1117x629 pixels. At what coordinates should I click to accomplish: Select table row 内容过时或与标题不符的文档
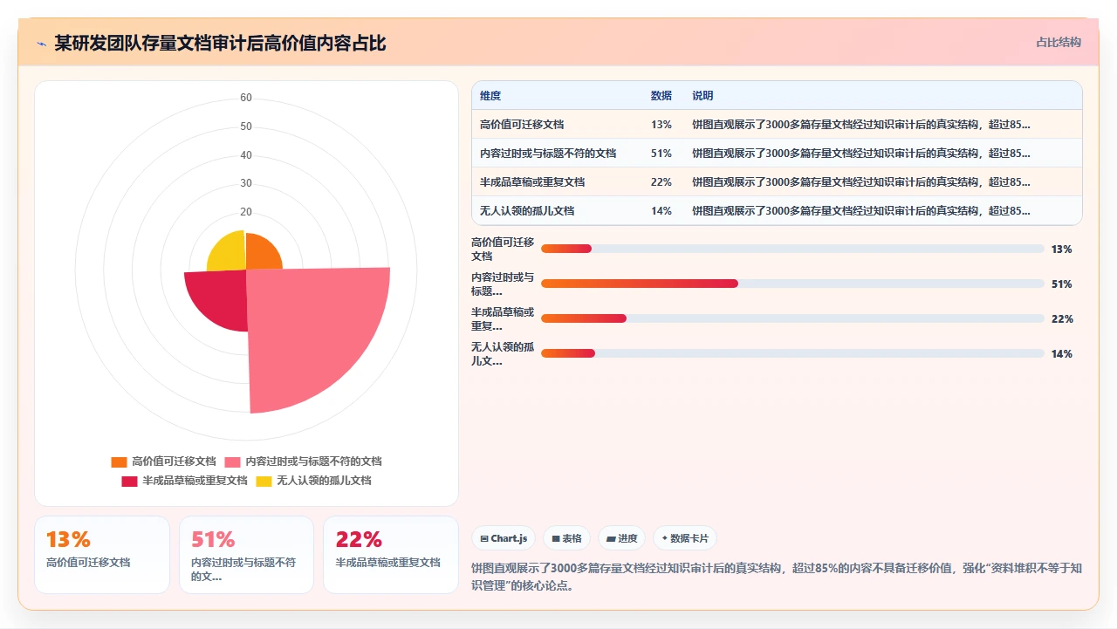pos(777,153)
